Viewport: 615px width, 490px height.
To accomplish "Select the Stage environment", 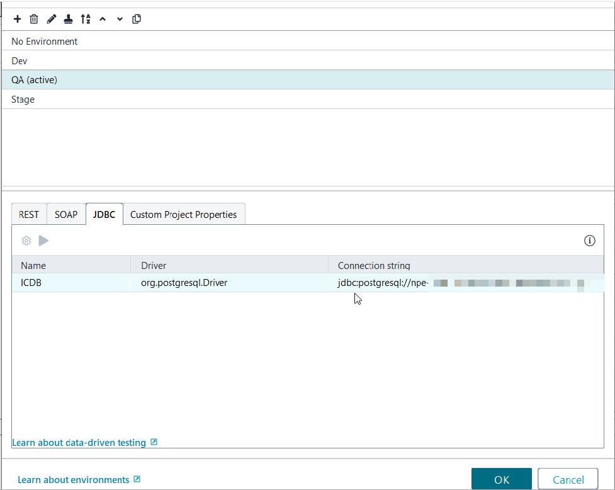I will (23, 100).
